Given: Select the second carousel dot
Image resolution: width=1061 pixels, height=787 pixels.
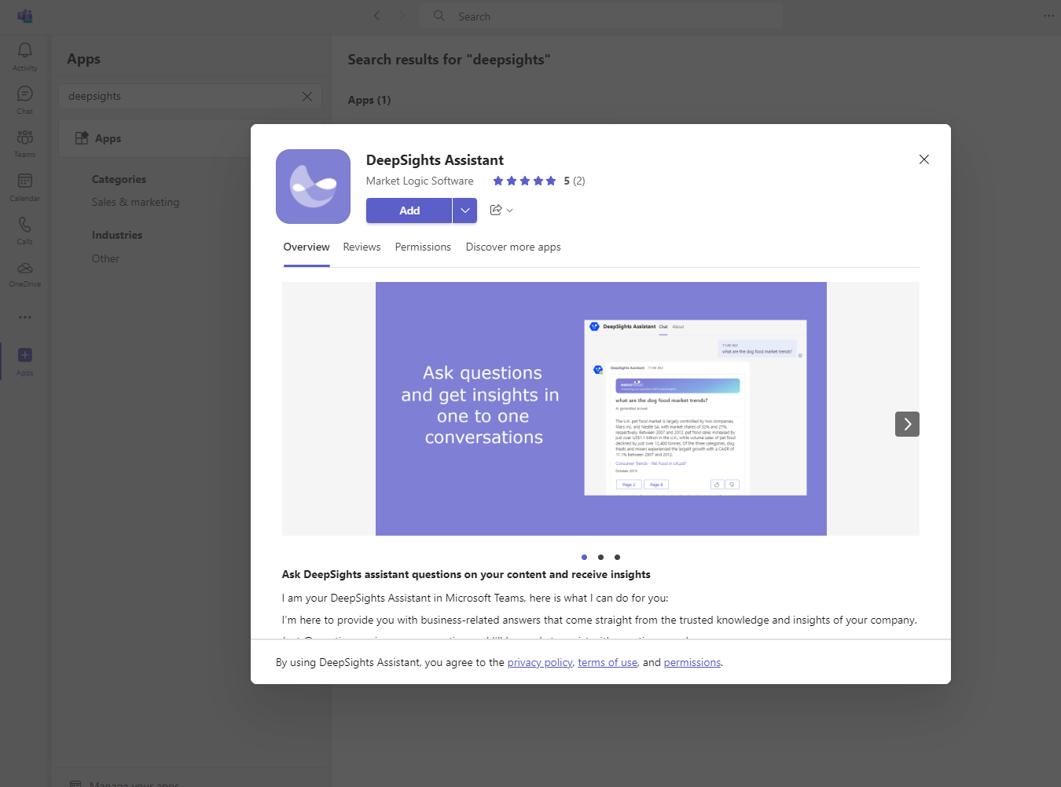Looking at the screenshot, I should click(x=600, y=557).
